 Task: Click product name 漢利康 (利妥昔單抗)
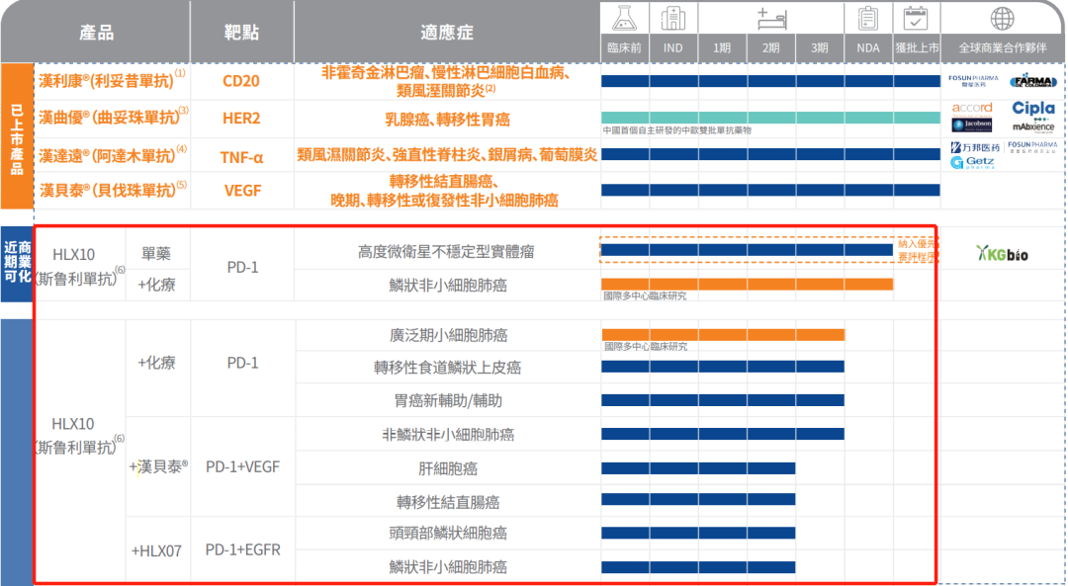pos(112,80)
